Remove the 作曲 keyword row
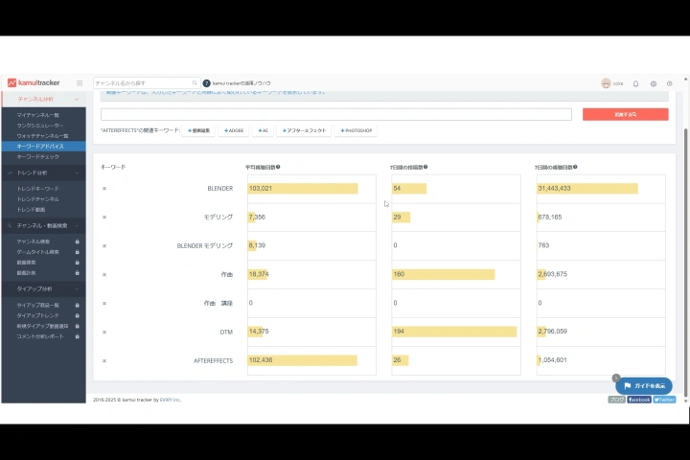690x460 pixels. coord(104,274)
